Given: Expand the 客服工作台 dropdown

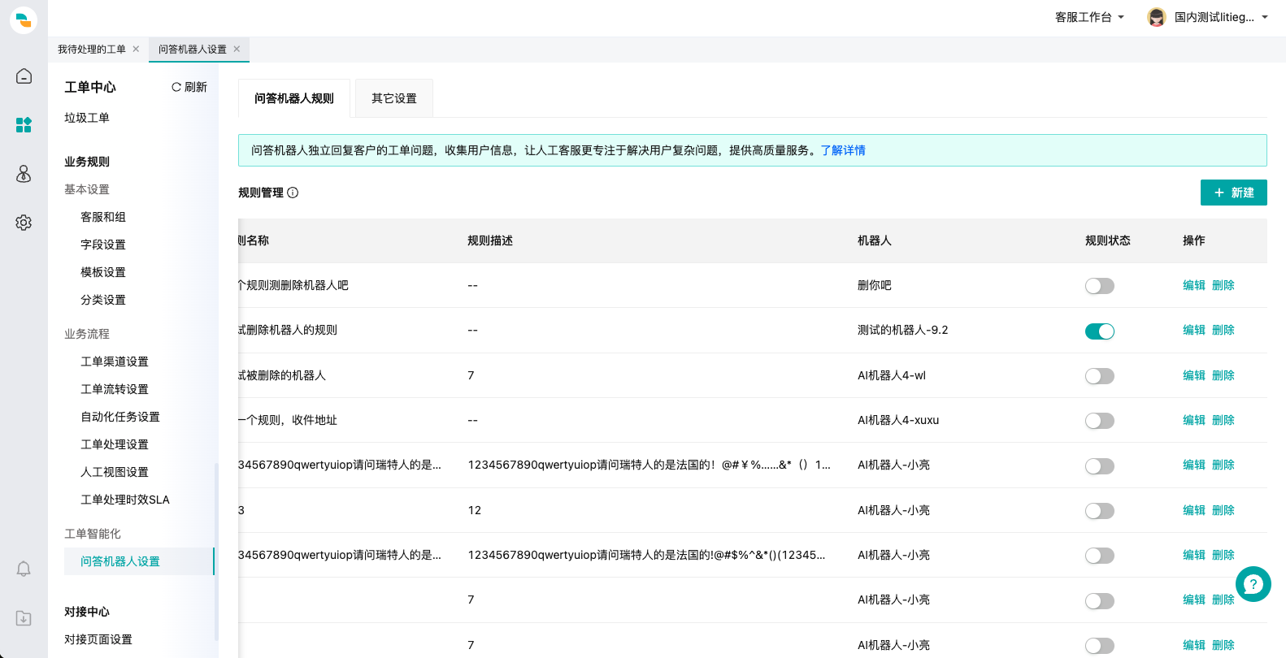Looking at the screenshot, I should 1089,17.
